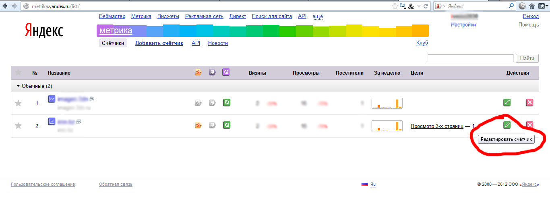Viewport: 550px width, 197px height.
Task: Open the Настройки link
Action: click(x=463, y=25)
